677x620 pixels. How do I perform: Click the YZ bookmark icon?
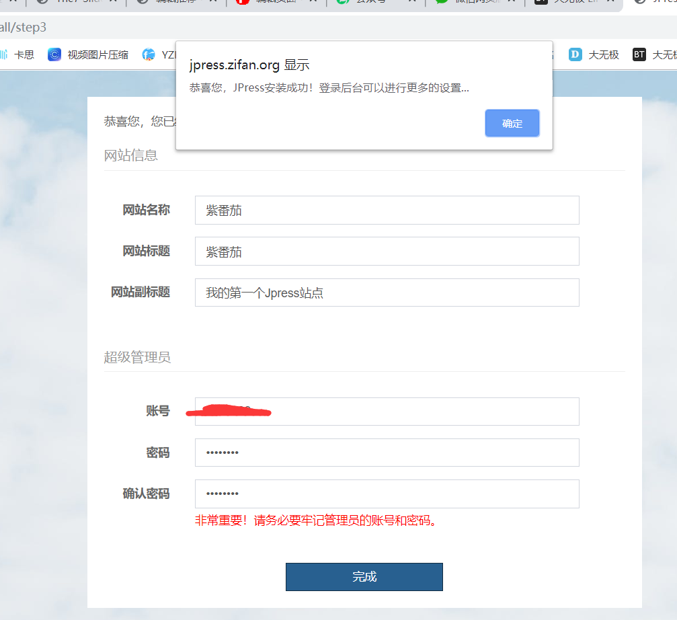point(149,54)
